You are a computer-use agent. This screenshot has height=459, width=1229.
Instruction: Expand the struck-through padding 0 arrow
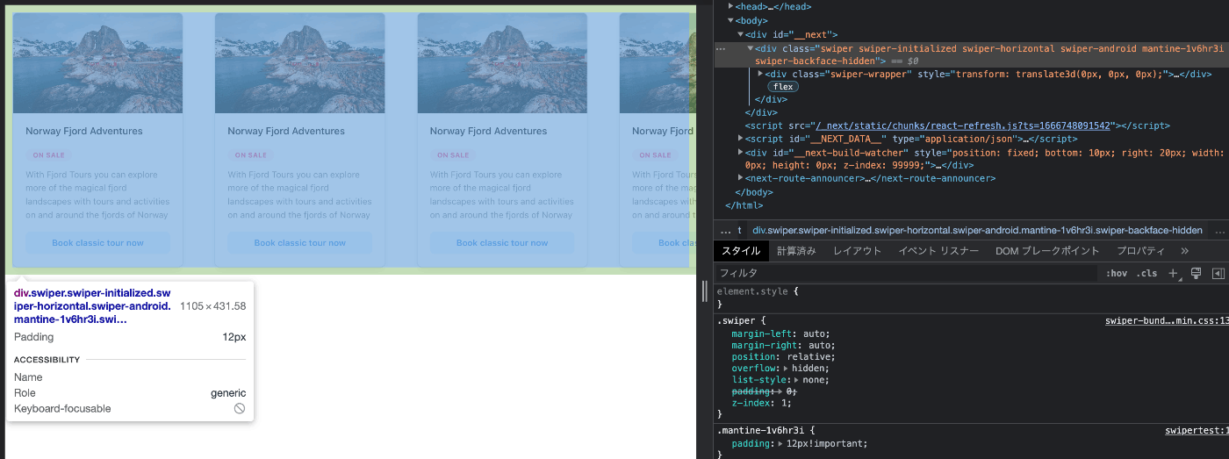click(780, 391)
